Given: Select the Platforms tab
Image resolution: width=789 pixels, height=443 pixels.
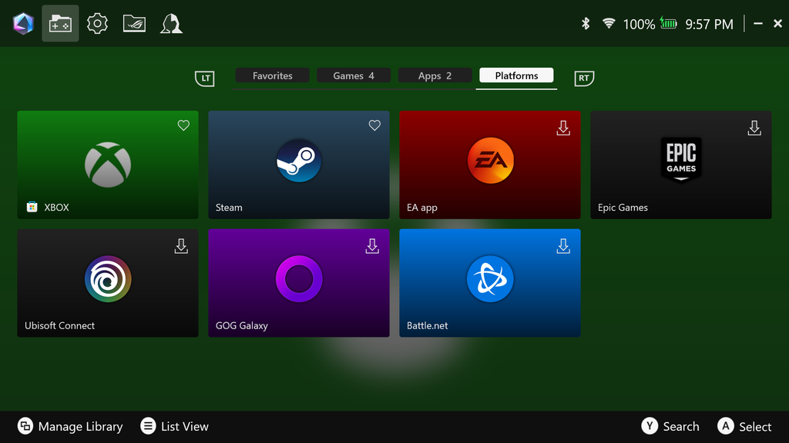Looking at the screenshot, I should coord(516,75).
